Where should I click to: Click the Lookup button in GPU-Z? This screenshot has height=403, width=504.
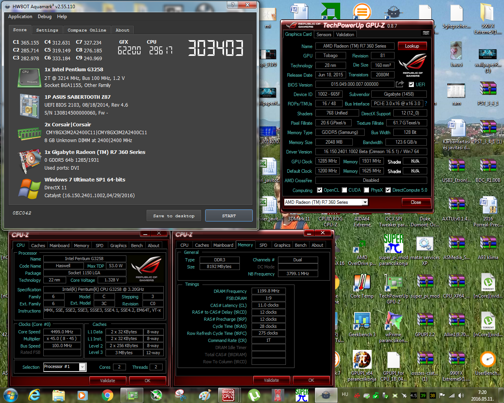coord(412,46)
